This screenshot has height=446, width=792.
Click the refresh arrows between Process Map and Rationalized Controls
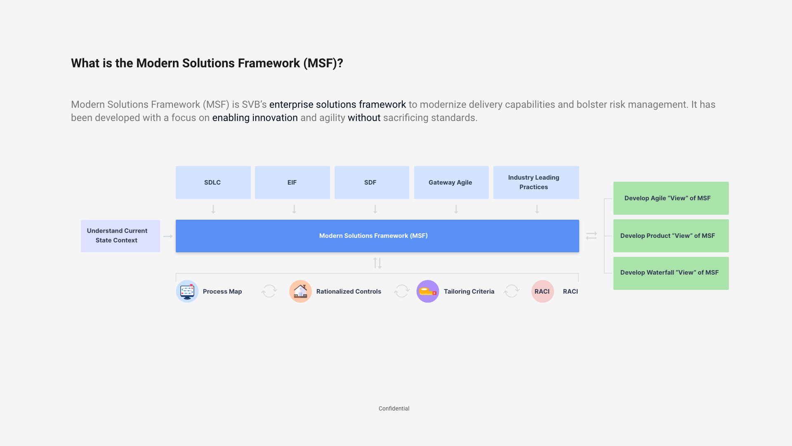pos(269,291)
